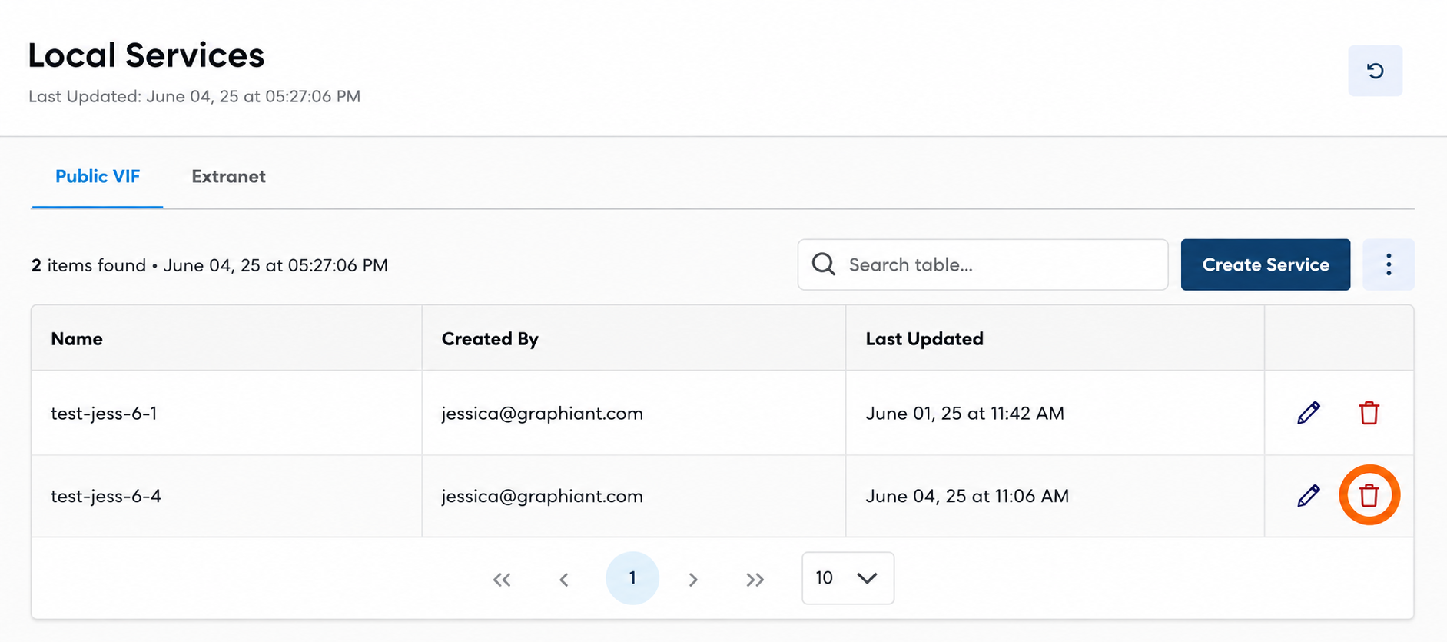Select page 1 in pagination
Screen dimensions: 1447x642
click(x=632, y=577)
